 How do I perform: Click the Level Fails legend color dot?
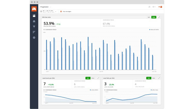pos(151,90)
